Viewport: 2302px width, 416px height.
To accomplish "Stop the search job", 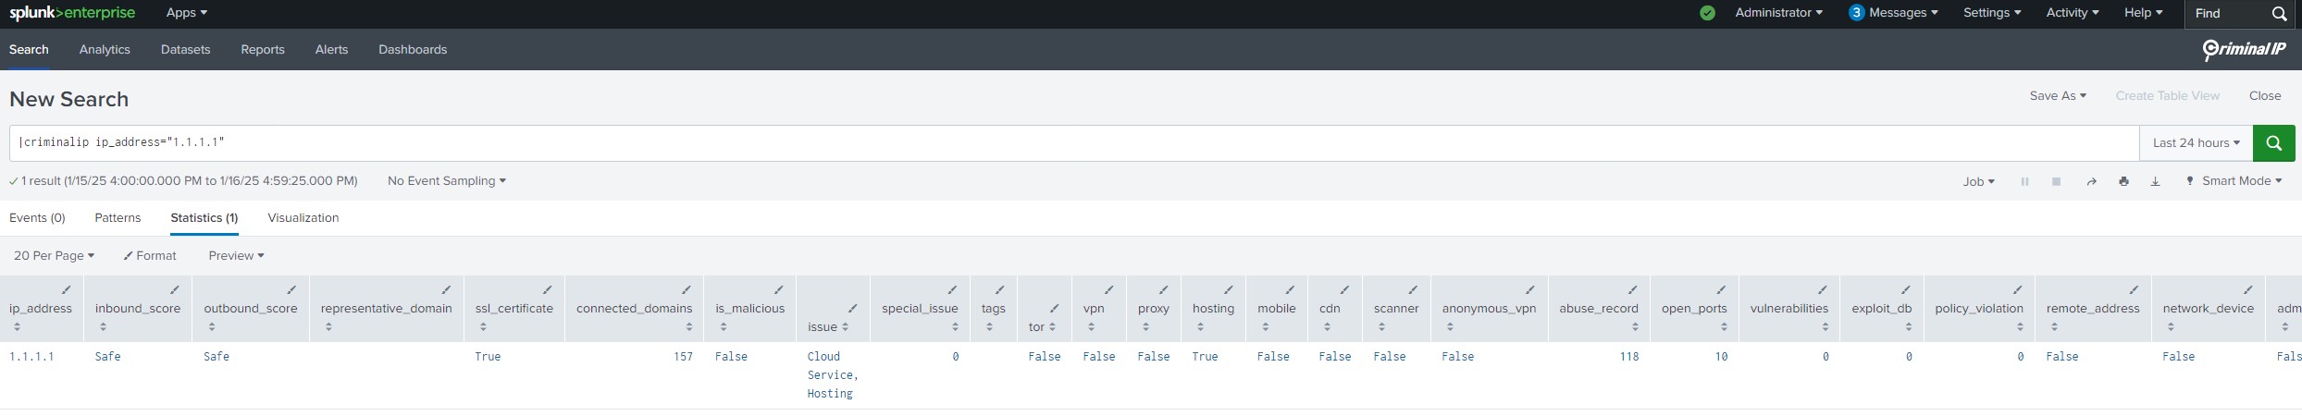I will click(x=2056, y=181).
